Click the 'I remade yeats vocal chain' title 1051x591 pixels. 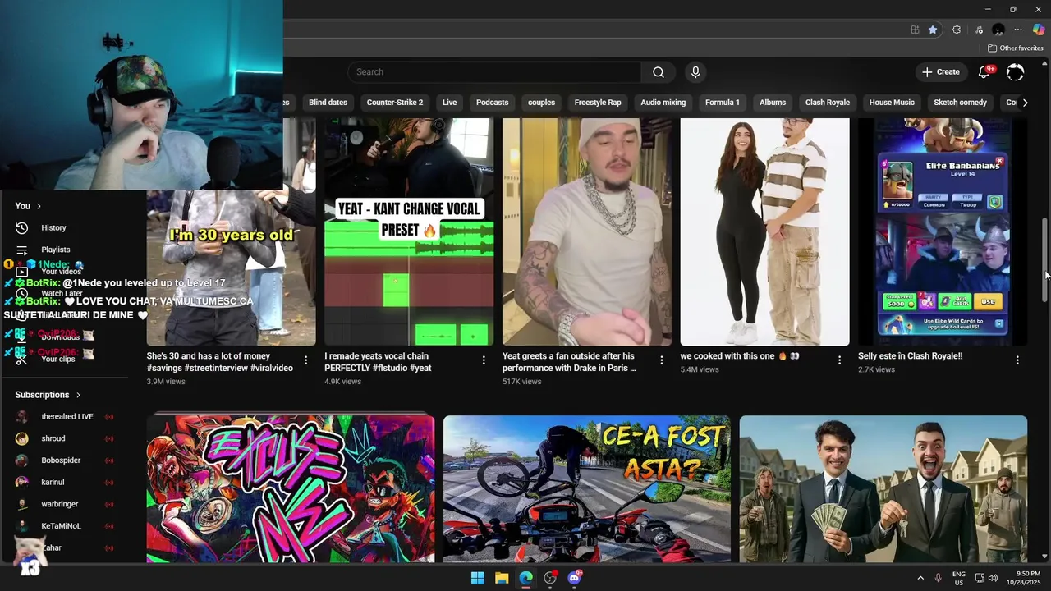click(378, 362)
